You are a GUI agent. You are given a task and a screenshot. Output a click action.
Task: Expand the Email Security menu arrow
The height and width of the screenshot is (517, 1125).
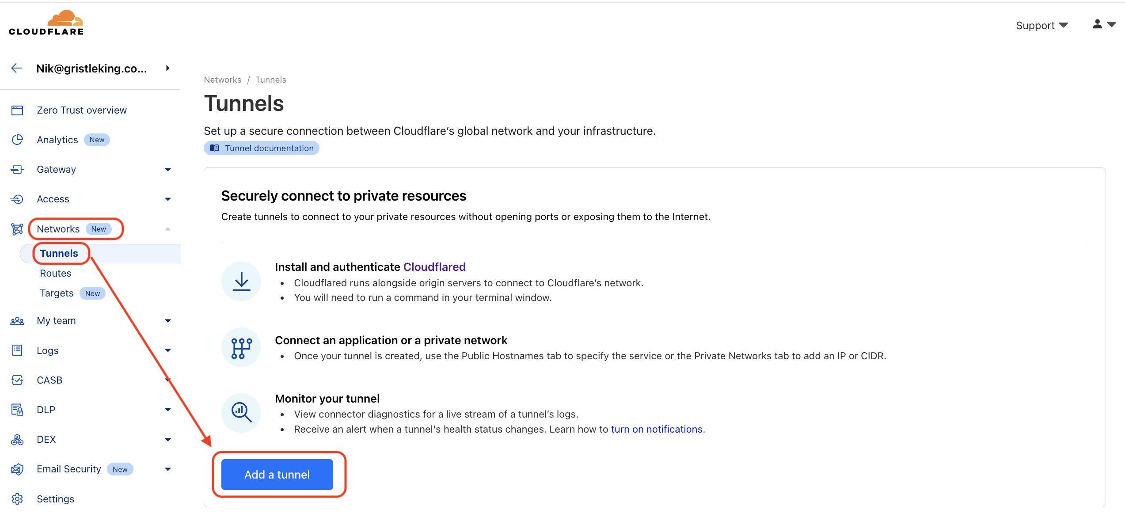click(168, 469)
